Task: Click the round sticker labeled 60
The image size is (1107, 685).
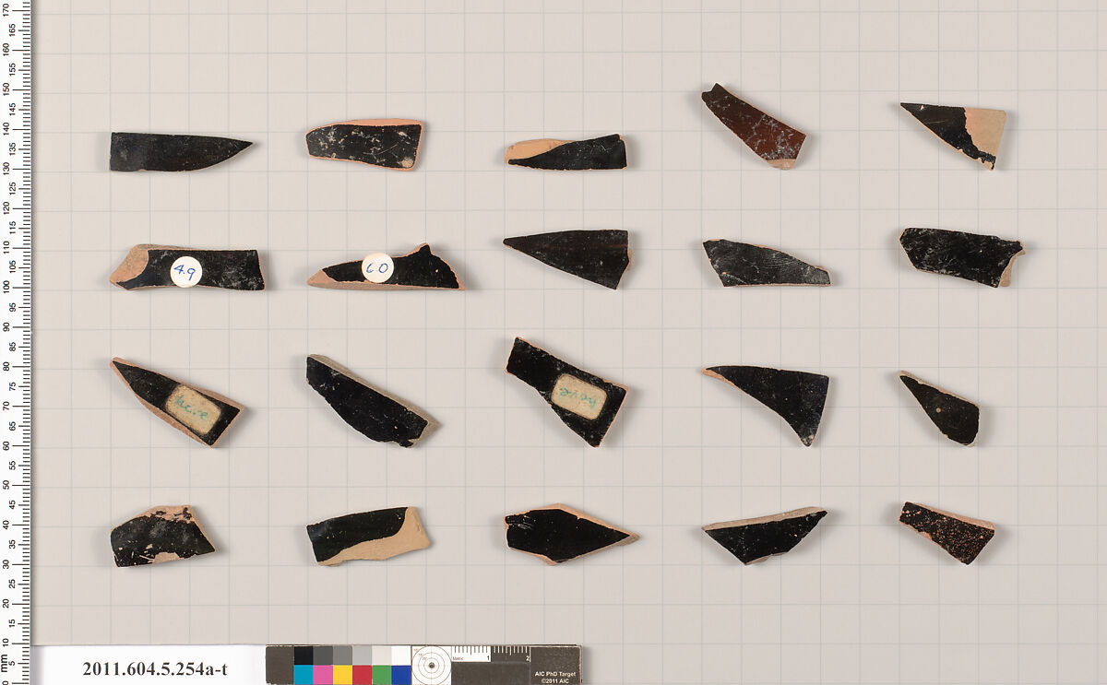Action: coord(377,267)
